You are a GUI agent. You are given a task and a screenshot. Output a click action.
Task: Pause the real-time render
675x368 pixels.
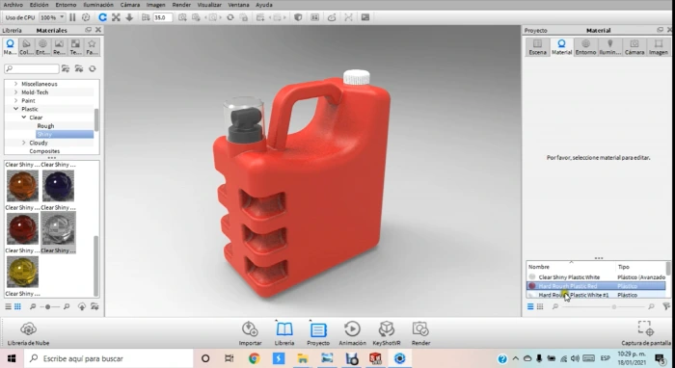point(72,17)
